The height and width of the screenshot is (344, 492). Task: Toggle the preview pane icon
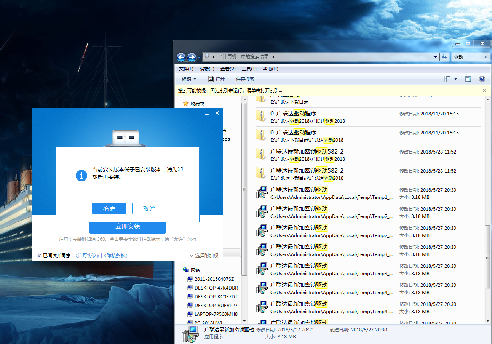pos(468,79)
